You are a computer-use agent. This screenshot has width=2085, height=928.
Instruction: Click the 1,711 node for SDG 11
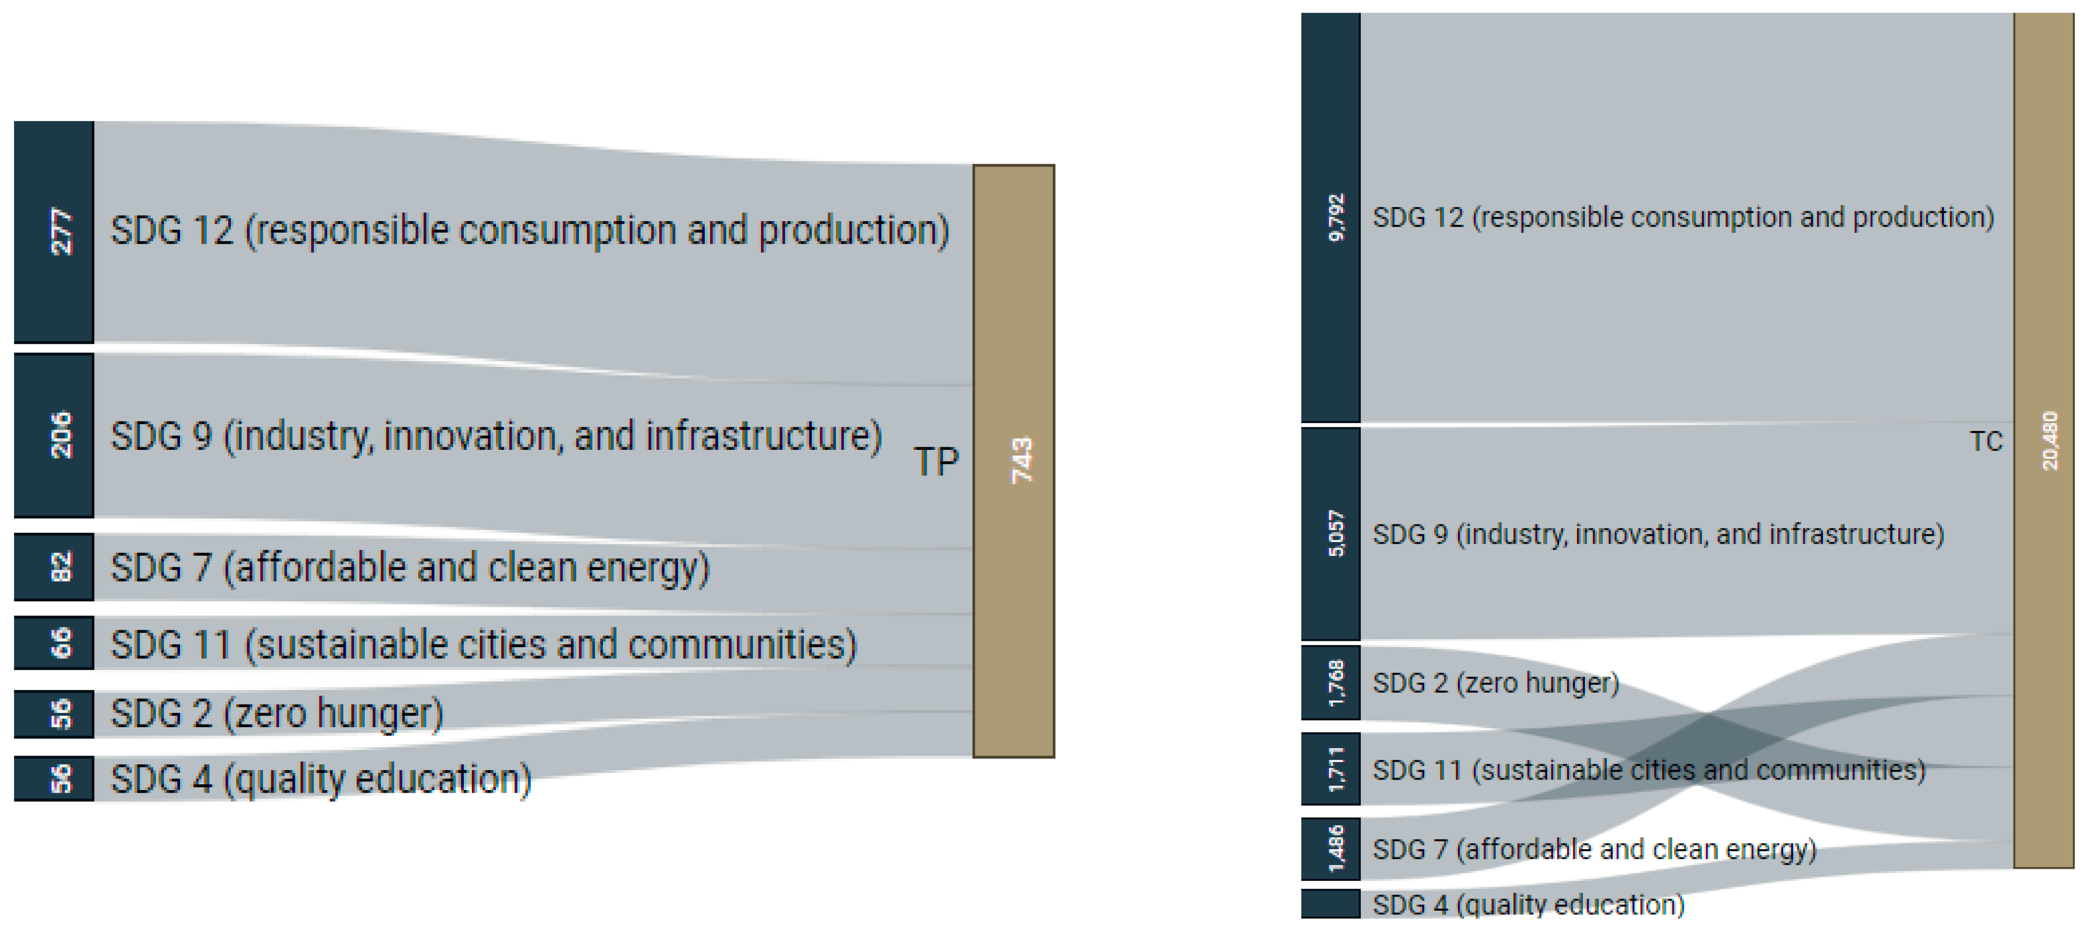[1330, 769]
